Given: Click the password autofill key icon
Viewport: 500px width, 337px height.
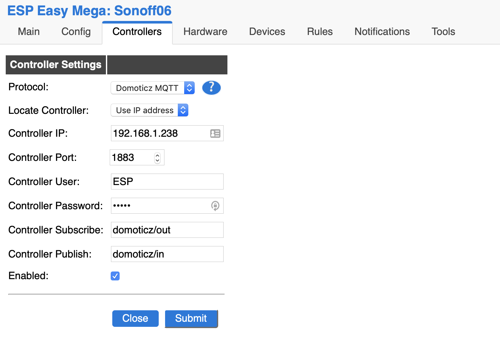Looking at the screenshot, I should (x=215, y=206).
